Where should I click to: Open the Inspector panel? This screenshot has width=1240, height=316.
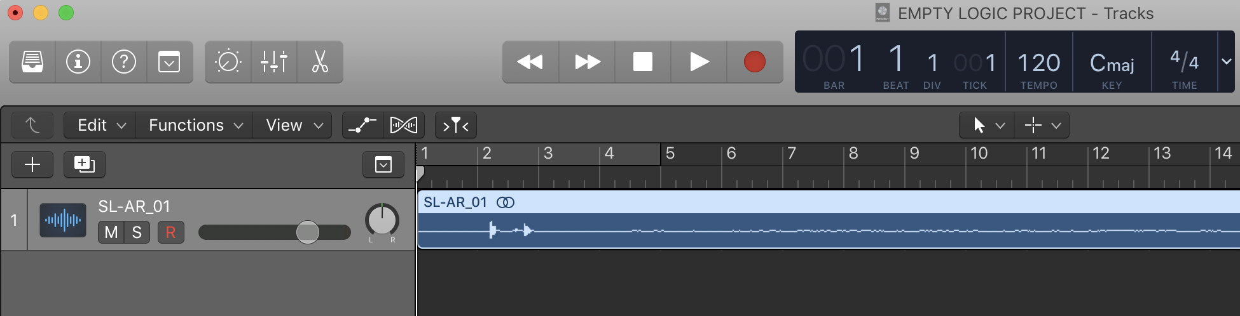pyautogui.click(x=78, y=62)
